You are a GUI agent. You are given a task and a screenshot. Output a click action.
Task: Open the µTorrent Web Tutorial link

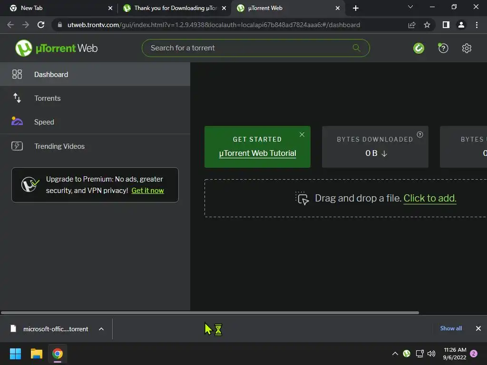point(257,154)
